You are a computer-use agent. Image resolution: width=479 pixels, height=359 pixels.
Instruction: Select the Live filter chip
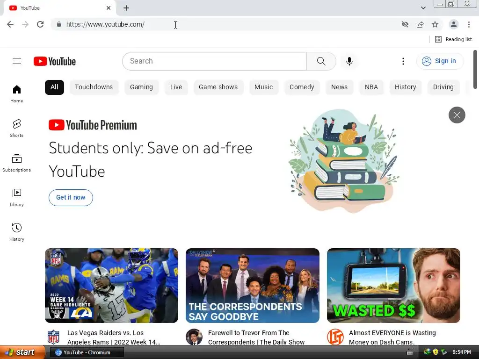(x=176, y=87)
